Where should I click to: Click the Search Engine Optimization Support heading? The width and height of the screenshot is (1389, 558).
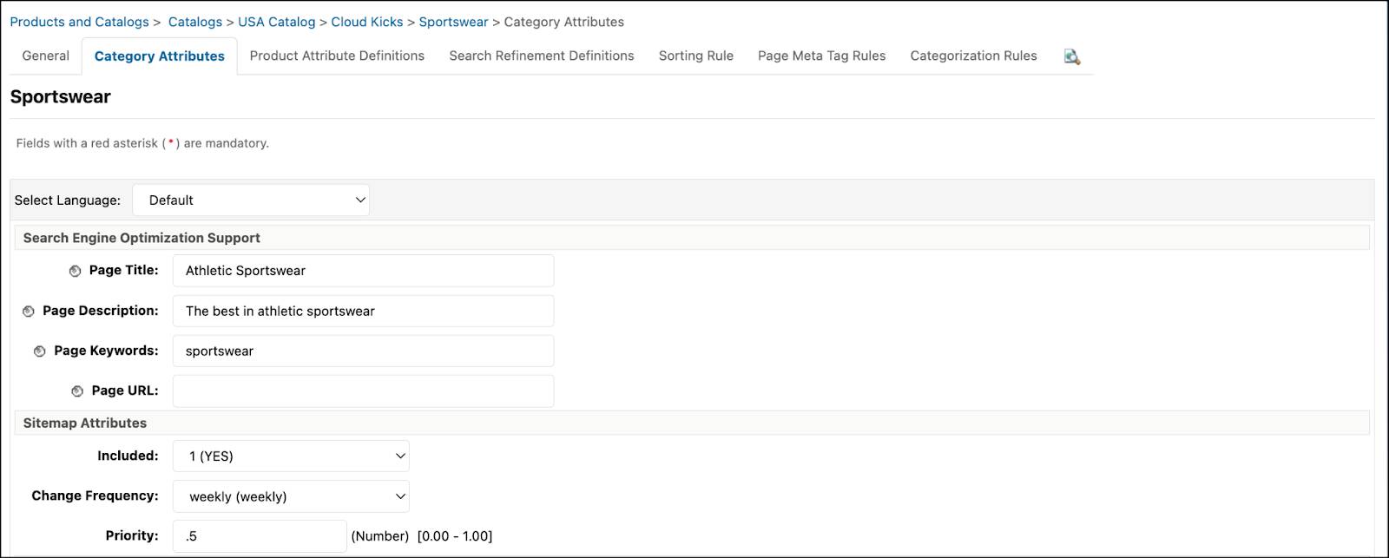[142, 238]
